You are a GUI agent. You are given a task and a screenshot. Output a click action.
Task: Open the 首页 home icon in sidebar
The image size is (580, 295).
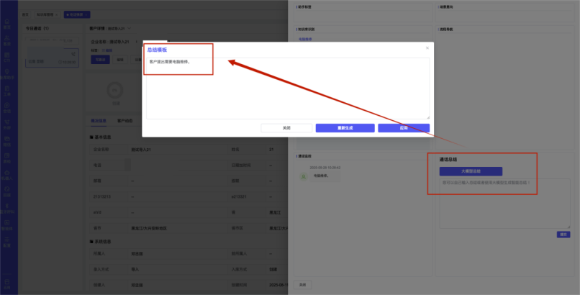(x=7, y=24)
